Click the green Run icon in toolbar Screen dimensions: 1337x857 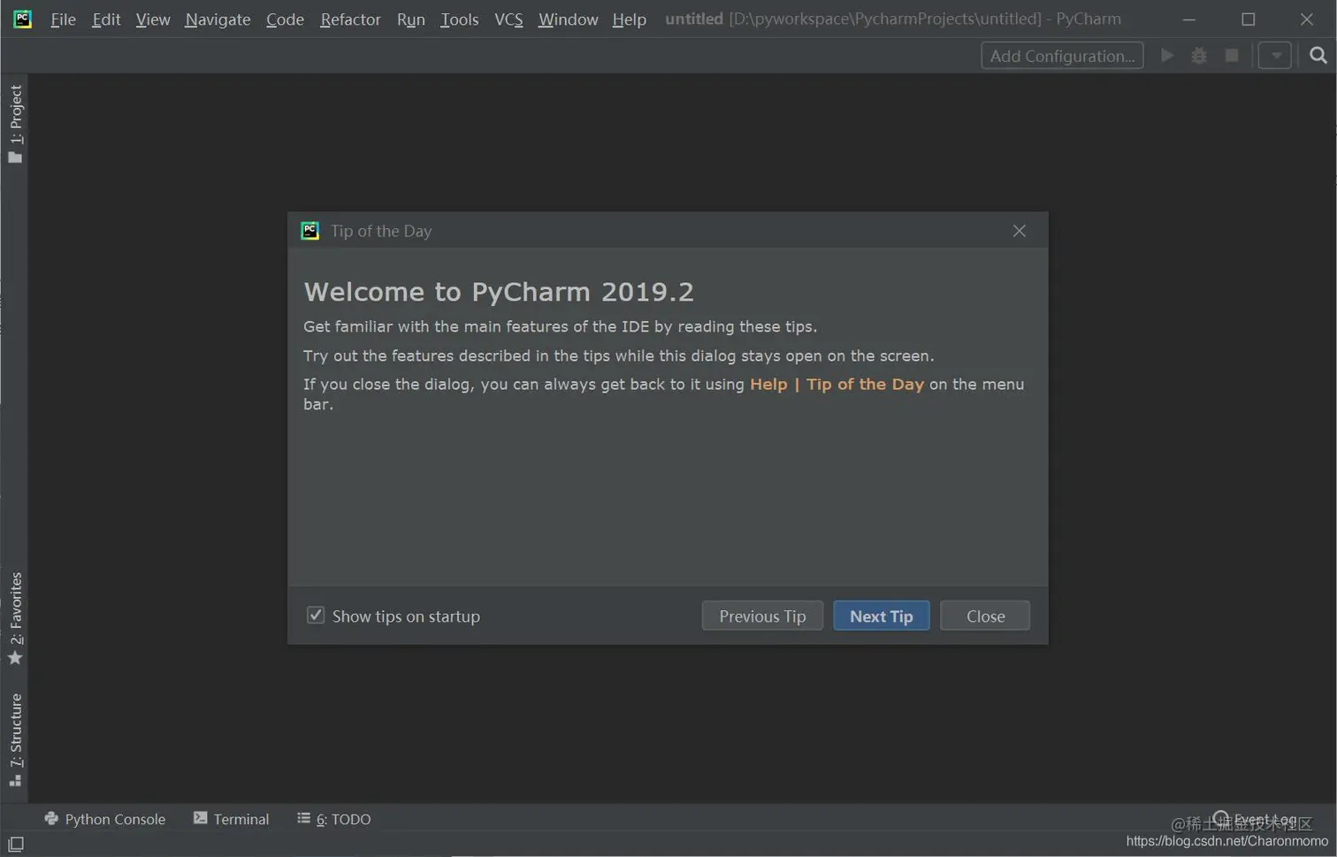coord(1167,56)
